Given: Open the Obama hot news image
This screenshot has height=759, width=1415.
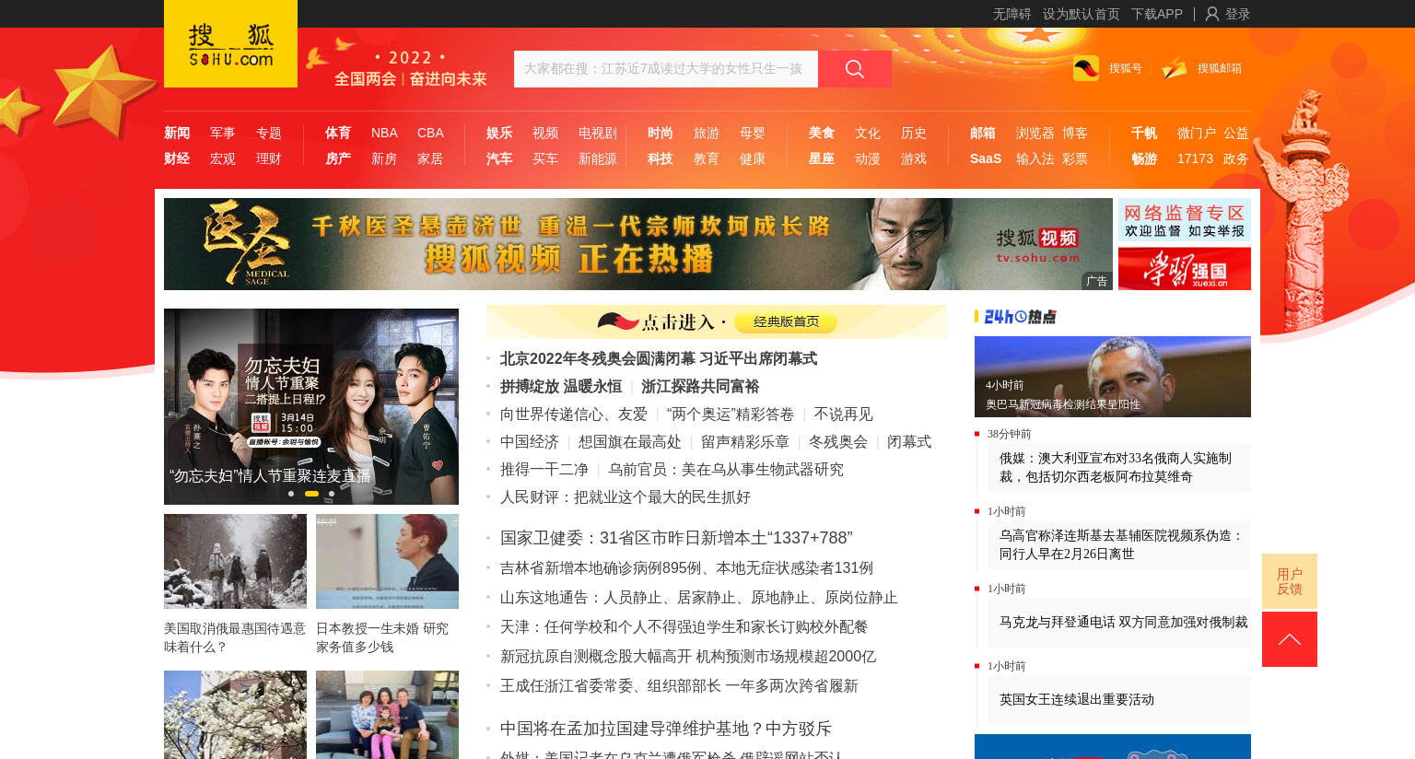Looking at the screenshot, I should tap(1113, 377).
